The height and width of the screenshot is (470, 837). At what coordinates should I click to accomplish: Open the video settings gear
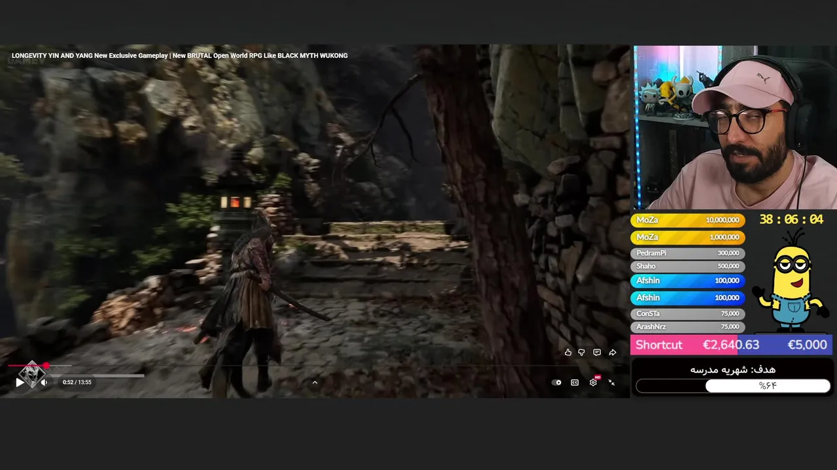[593, 383]
